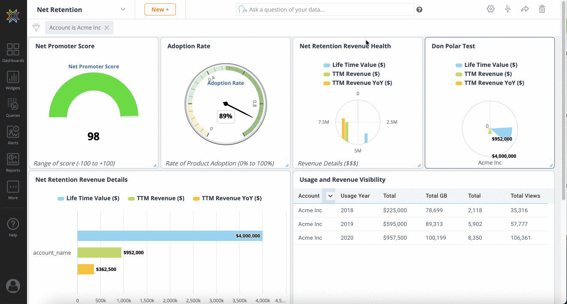The image size is (567, 304).
Task: Click the blue Life Time Value bar
Action: [x=170, y=236]
